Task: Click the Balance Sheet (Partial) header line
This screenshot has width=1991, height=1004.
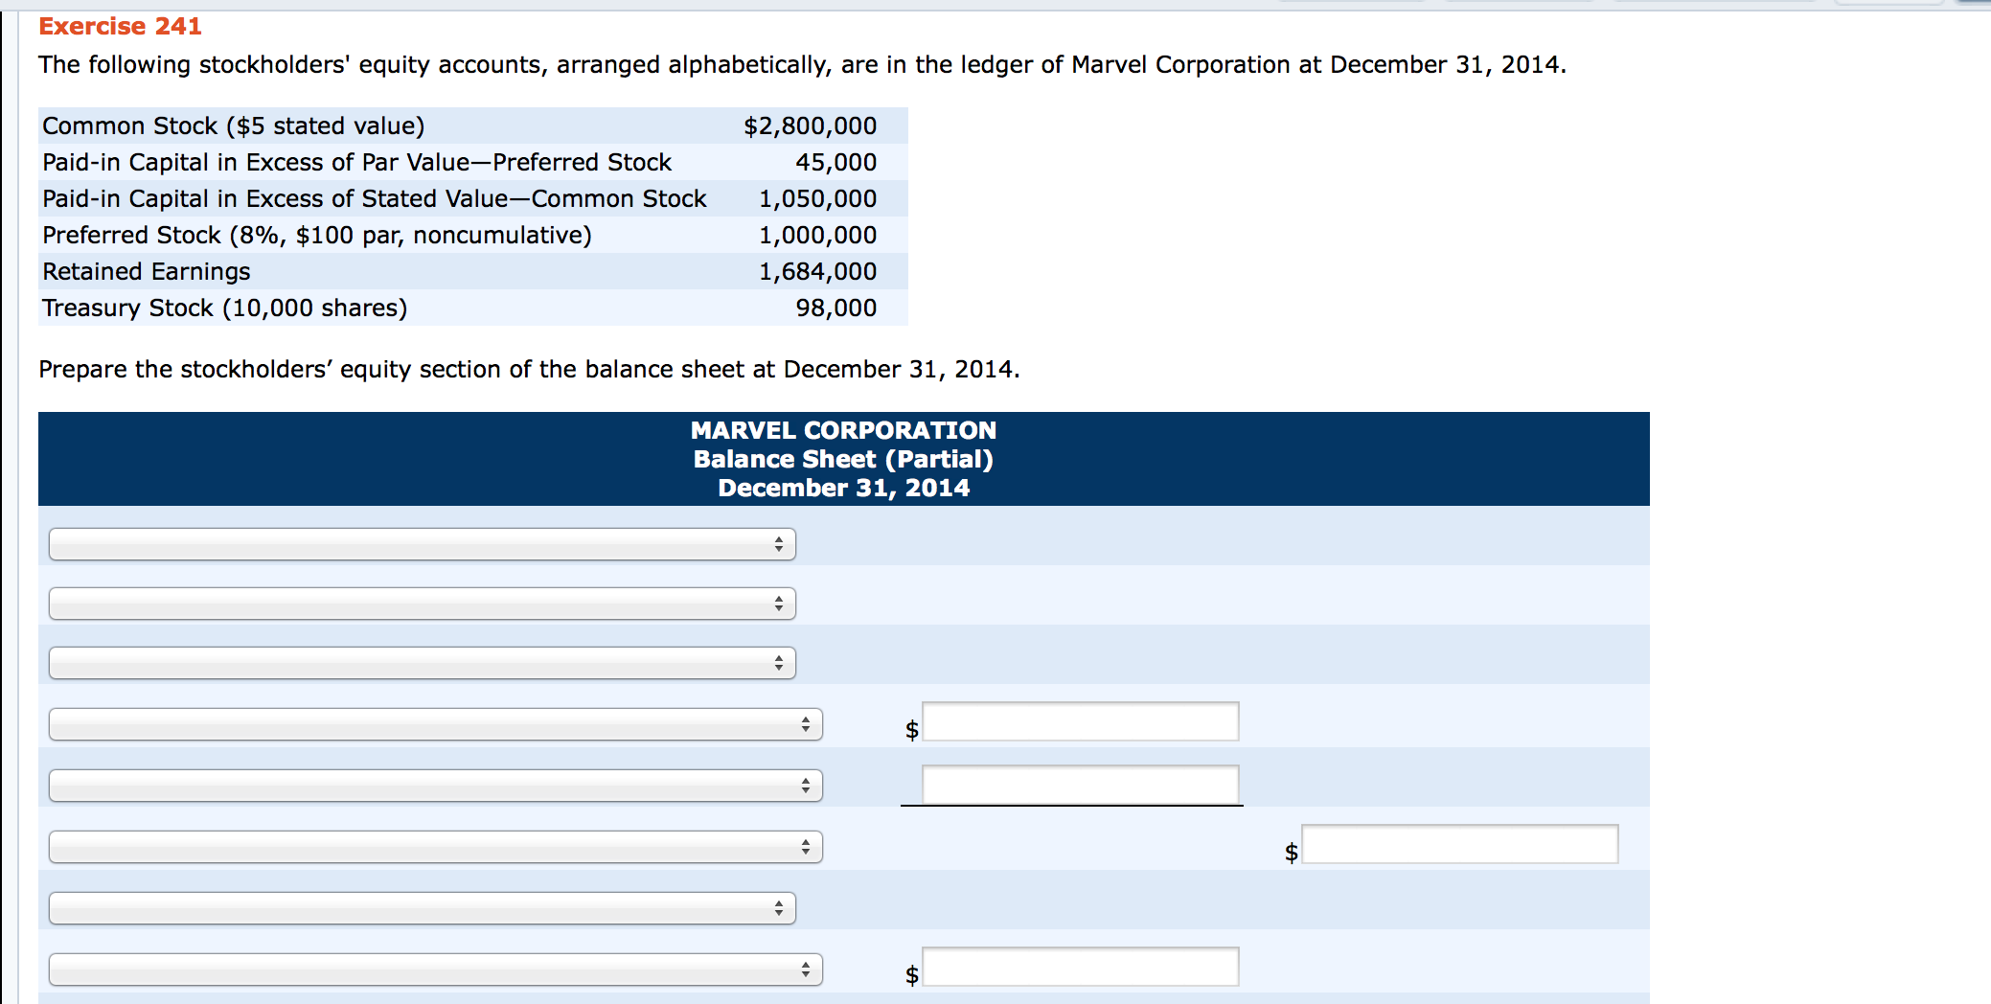Action: (843, 459)
